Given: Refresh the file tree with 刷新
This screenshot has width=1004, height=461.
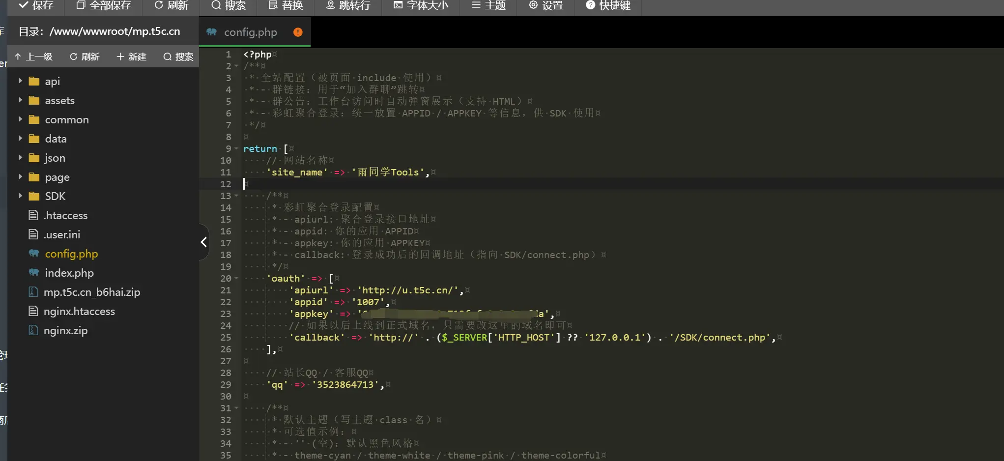Looking at the screenshot, I should [x=85, y=57].
